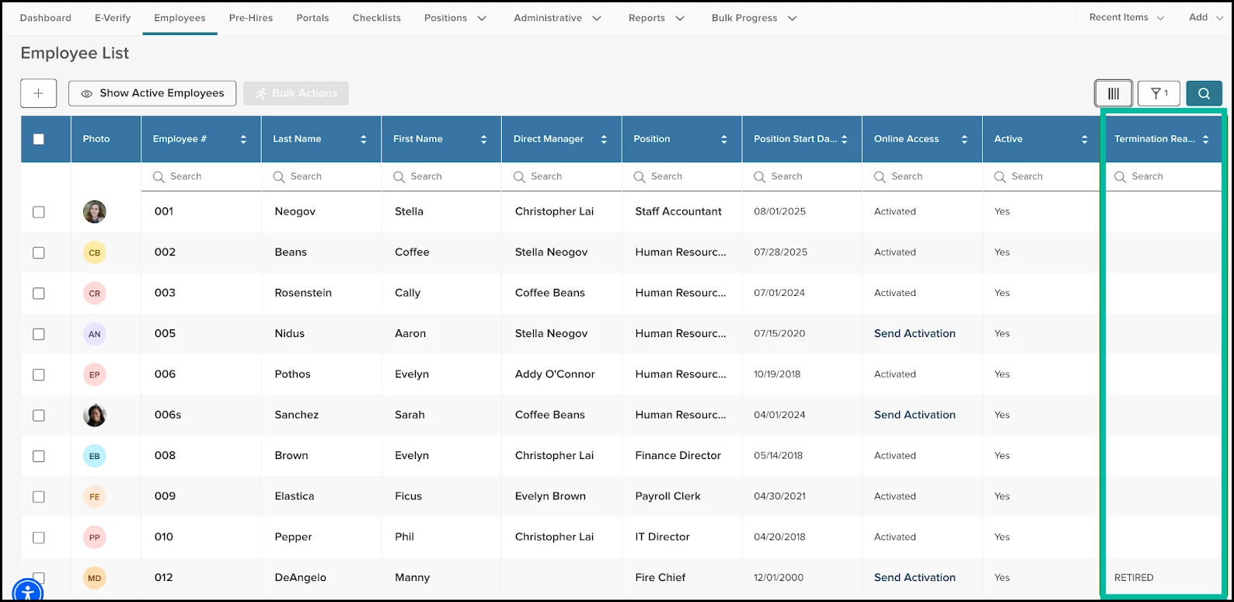
Task: Click the plus add employee button
Action: click(38, 93)
